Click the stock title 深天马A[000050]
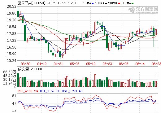161x113 pixels. pos(32,3)
